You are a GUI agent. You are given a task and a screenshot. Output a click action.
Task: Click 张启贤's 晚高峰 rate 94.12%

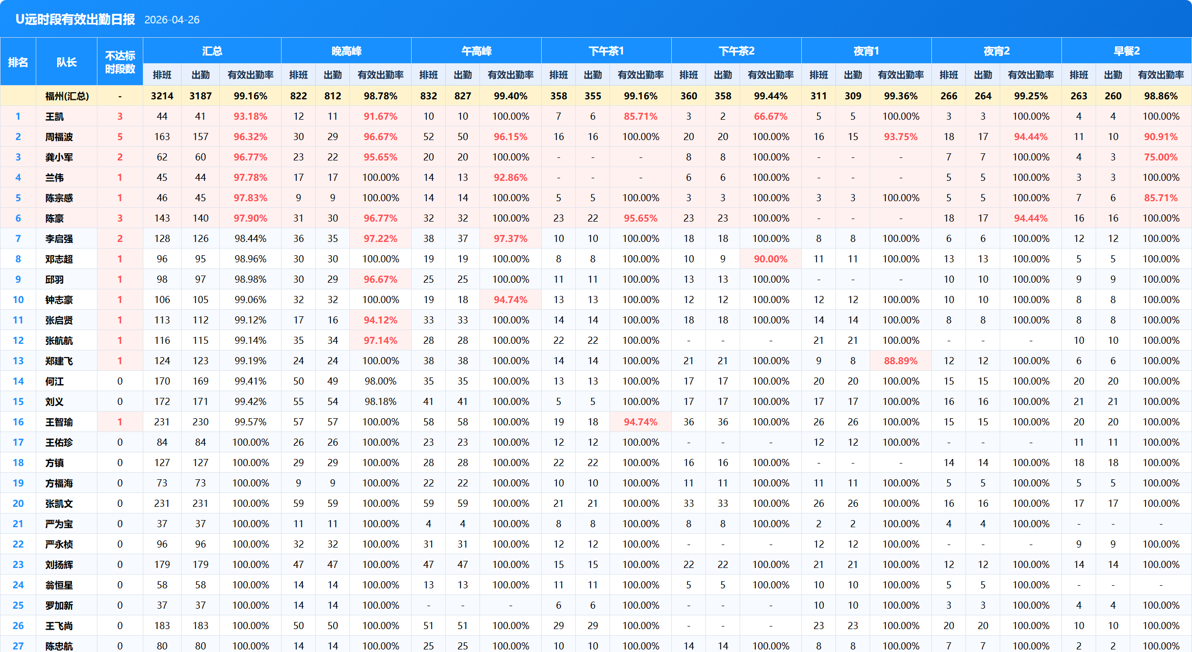(x=381, y=320)
